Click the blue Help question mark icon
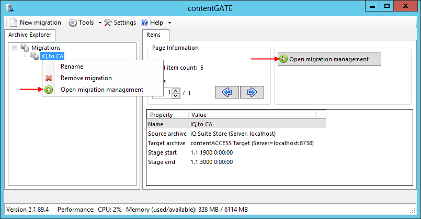The height and width of the screenshot is (219, 421). tap(144, 23)
